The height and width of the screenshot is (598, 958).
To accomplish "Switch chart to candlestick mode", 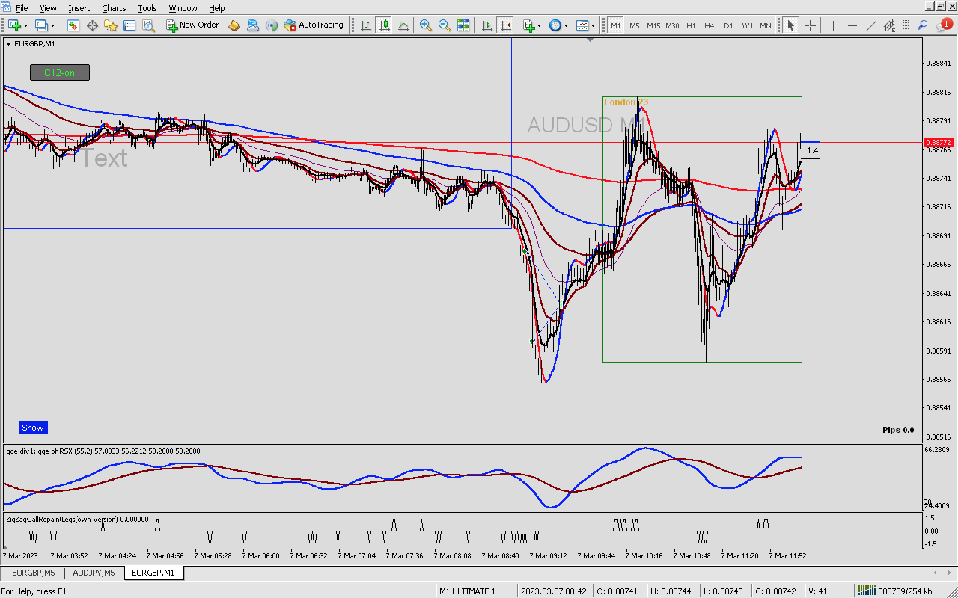I will tap(384, 25).
